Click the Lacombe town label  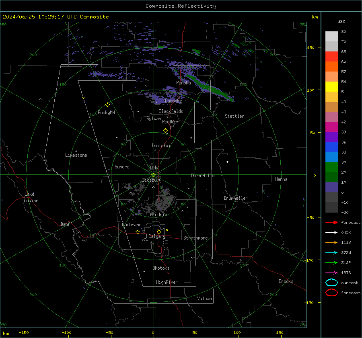173,101
